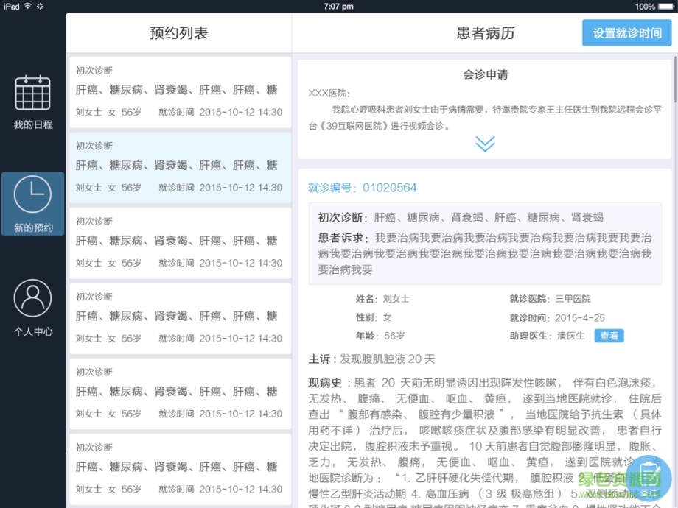Switch to the 患者病历 panel

pos(483,32)
